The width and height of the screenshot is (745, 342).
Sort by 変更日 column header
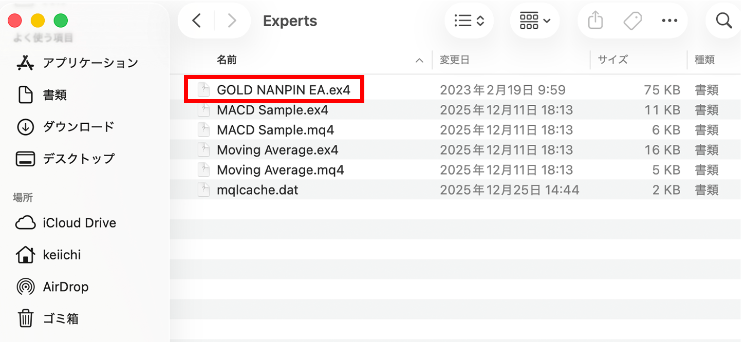tap(455, 60)
